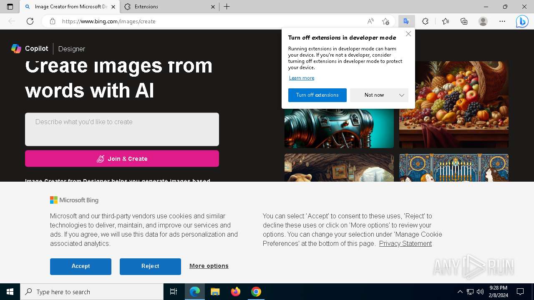Open the notification center
This screenshot has height=300, width=534.
coord(520,292)
